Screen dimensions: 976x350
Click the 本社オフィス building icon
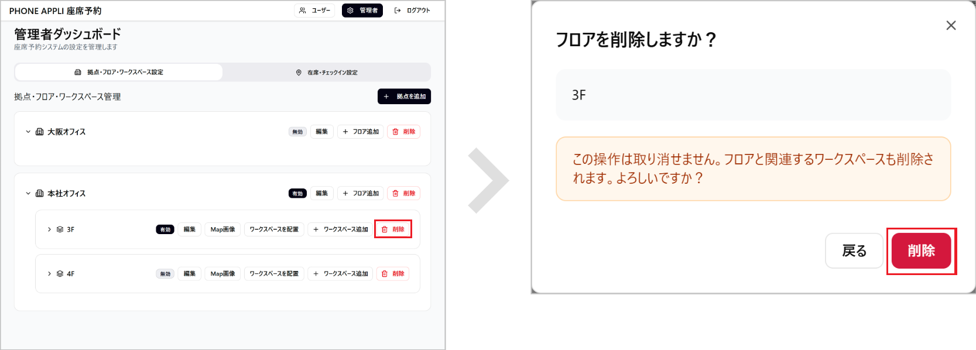[x=40, y=193]
